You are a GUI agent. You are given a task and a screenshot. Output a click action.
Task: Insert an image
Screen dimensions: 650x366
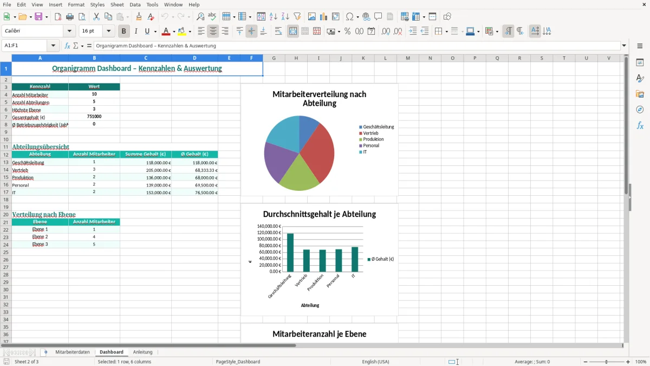(311, 17)
